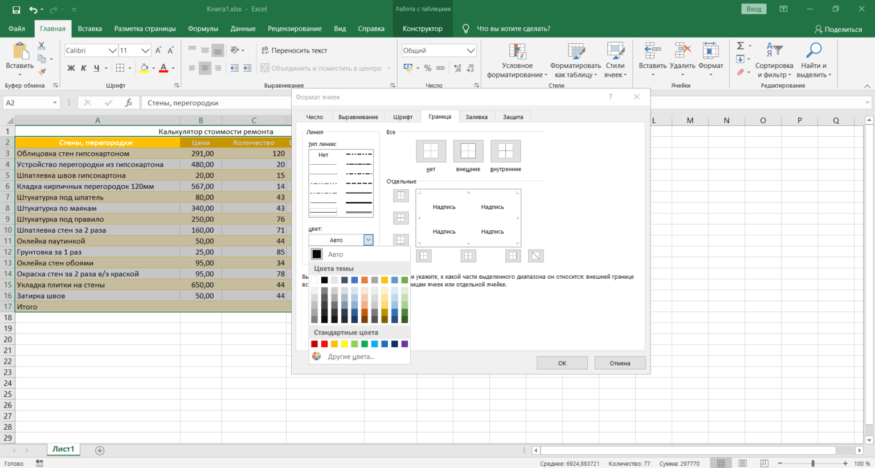The width and height of the screenshot is (875, 468).
Task: Click the Fill Color bucket icon
Action: (144, 68)
